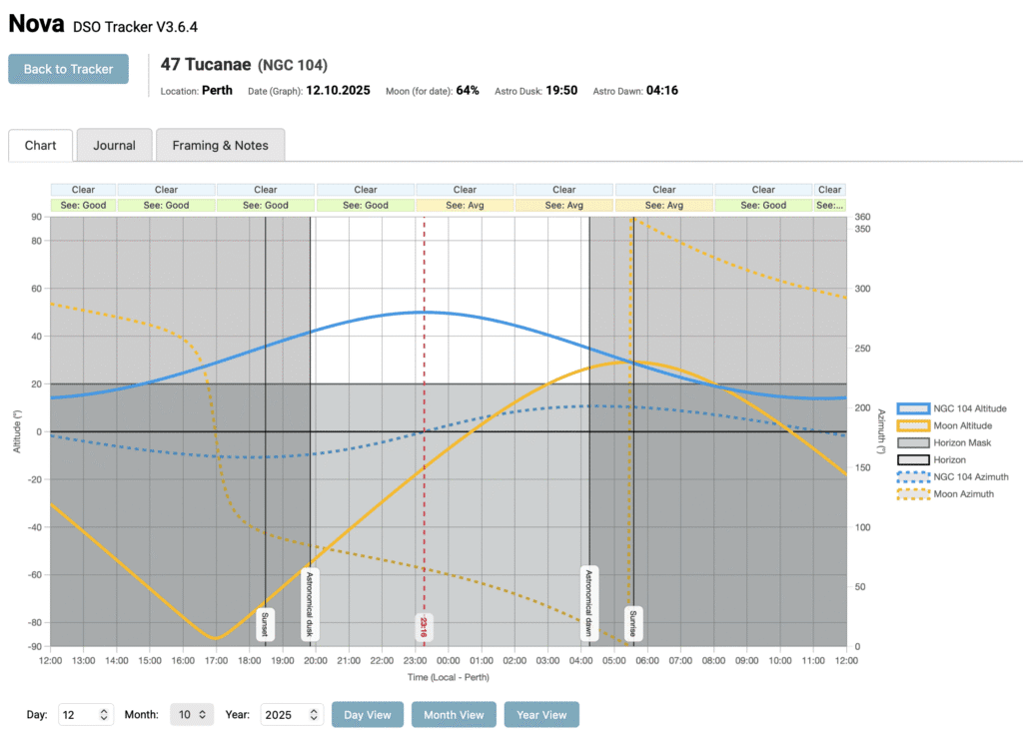Click the Back to Tracker button

[68, 69]
